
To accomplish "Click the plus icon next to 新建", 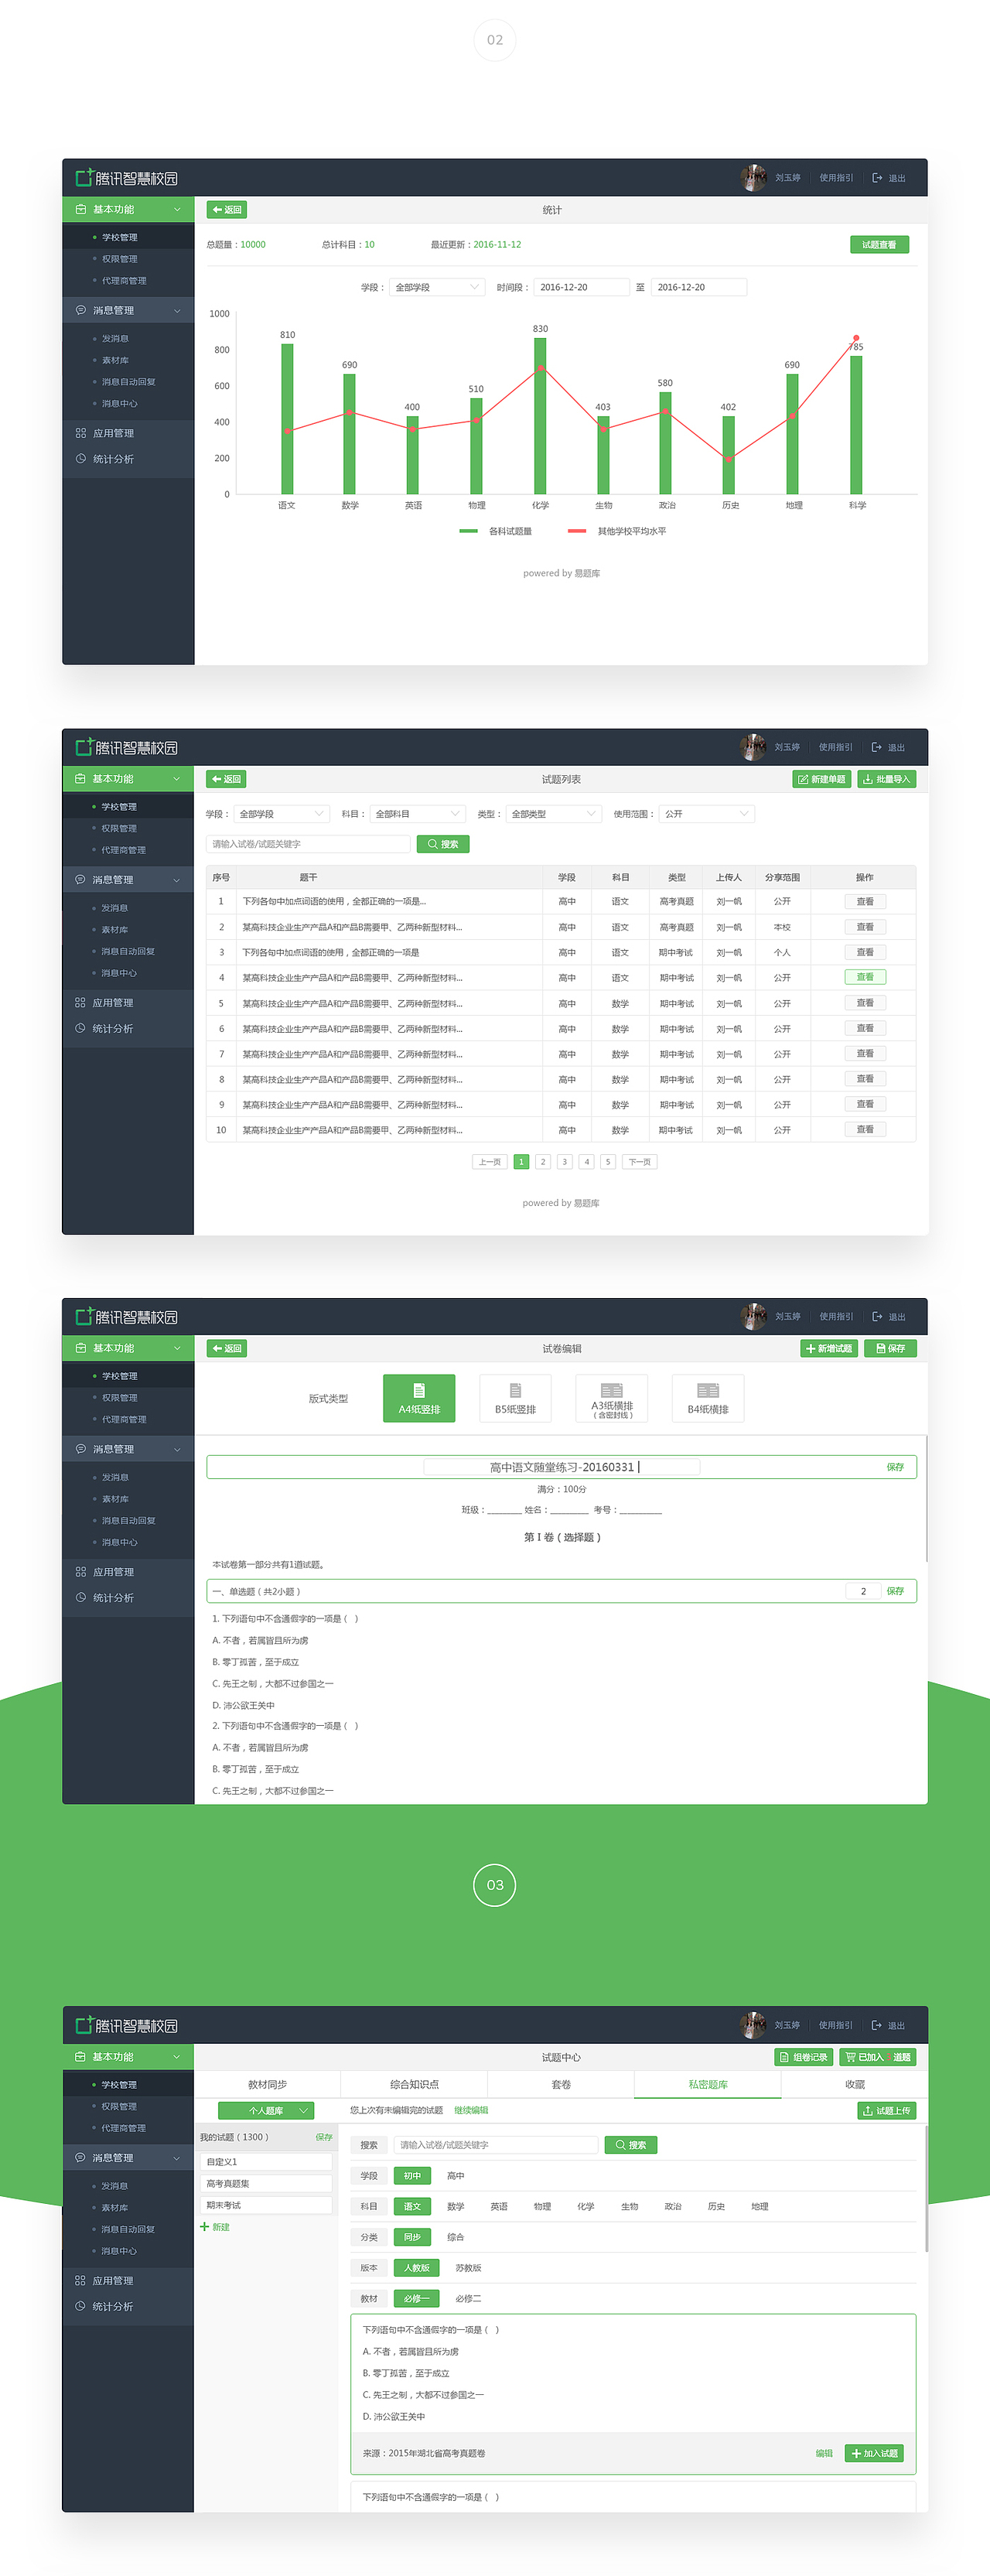I will coord(205,2227).
